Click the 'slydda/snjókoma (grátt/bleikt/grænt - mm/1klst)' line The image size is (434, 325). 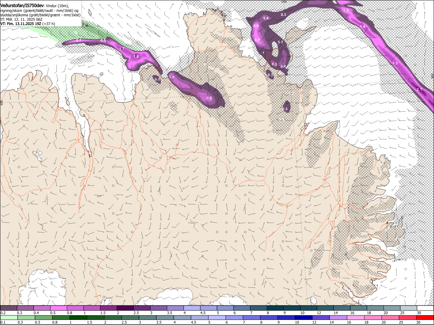coord(40,15)
